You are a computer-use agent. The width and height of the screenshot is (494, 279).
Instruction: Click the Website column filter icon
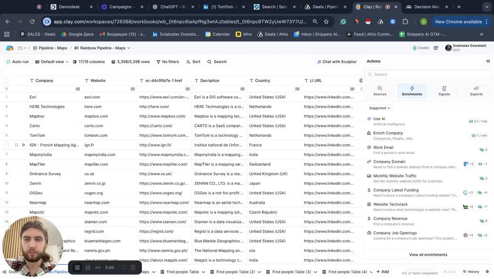132,89
